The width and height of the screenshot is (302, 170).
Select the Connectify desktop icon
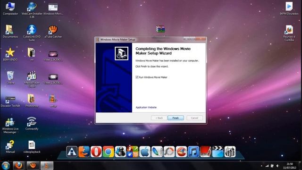tap(32, 123)
